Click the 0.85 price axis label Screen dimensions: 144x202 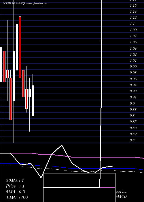tap(133, 122)
